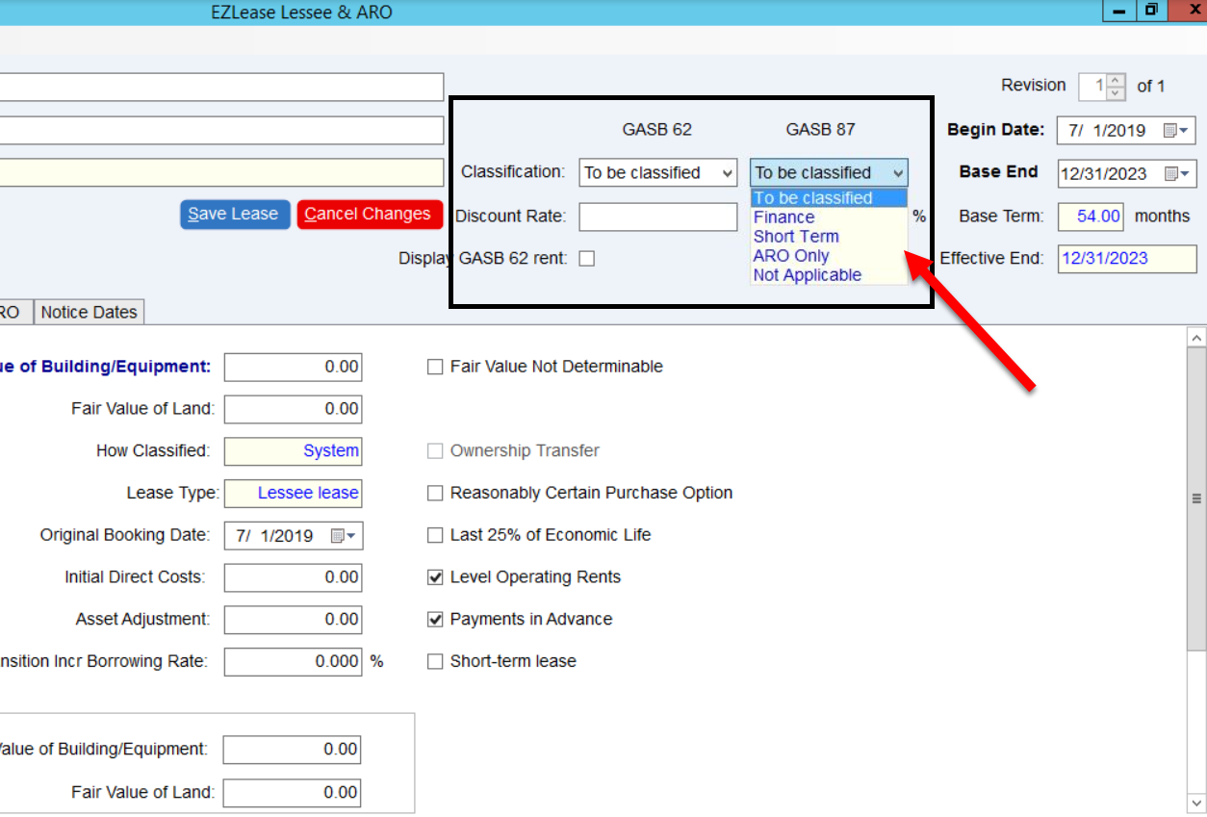Uncheck Payments in Advance checkbox

point(435,620)
